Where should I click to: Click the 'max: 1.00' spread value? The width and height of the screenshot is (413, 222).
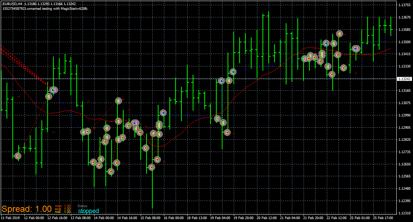coord(63,206)
